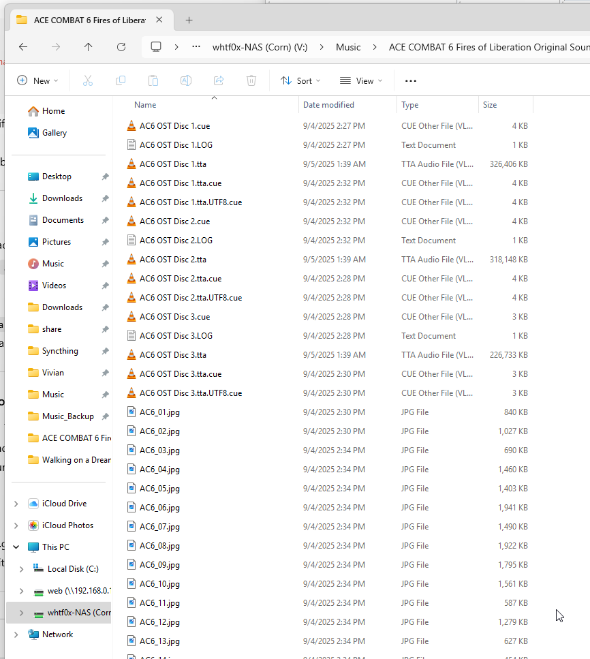
Task: Click the Cut scissors icon
Action: 88,80
